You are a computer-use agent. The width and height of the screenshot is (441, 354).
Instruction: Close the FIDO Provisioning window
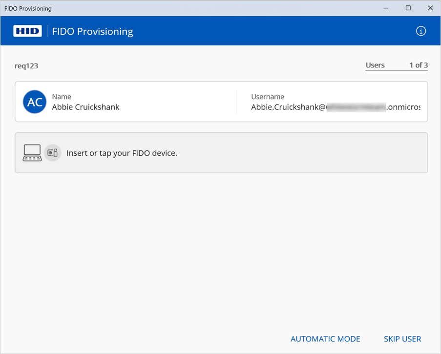[430, 8]
